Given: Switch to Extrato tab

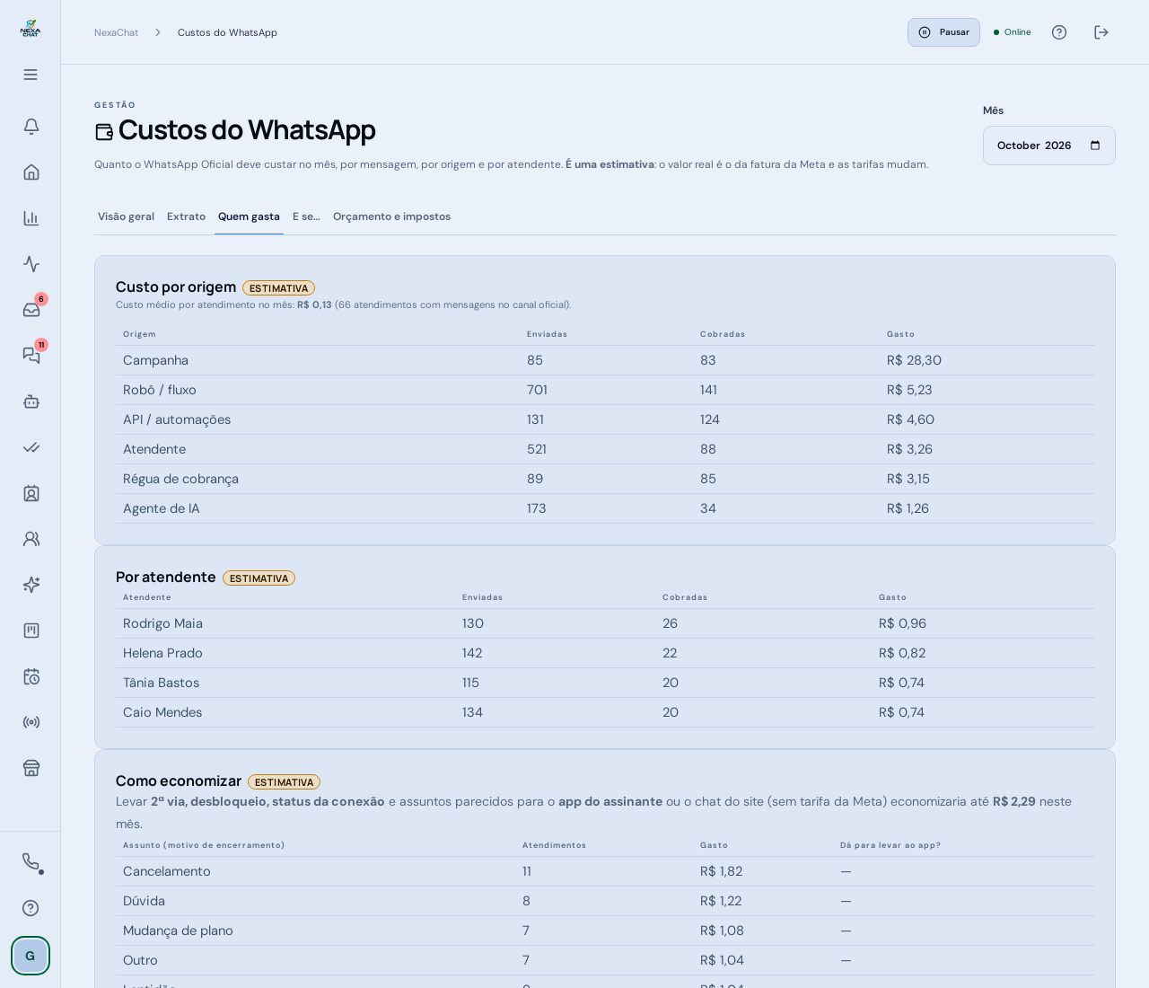Looking at the screenshot, I should [x=186, y=216].
